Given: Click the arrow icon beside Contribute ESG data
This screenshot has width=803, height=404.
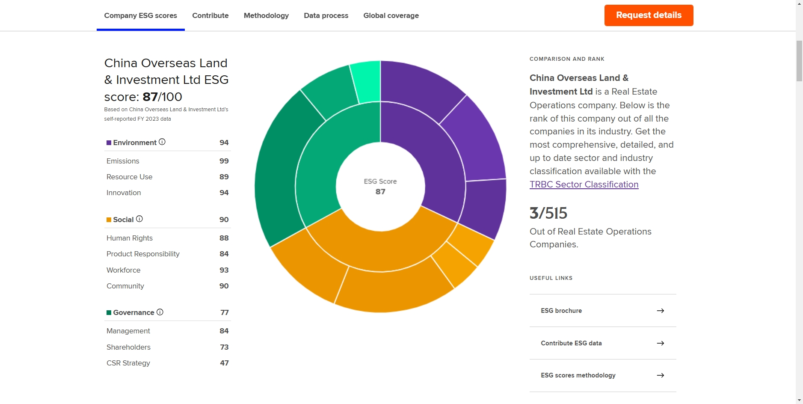Looking at the screenshot, I should (x=661, y=343).
